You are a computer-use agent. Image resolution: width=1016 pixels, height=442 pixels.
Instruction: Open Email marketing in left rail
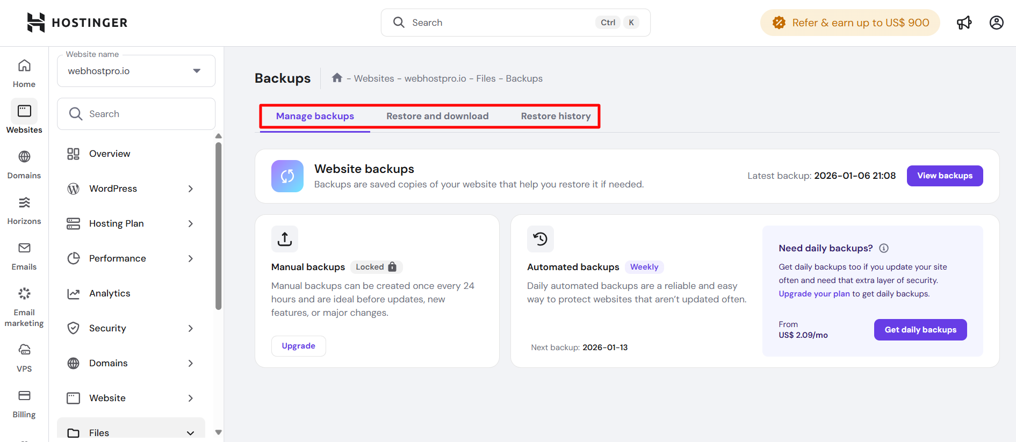[24, 307]
